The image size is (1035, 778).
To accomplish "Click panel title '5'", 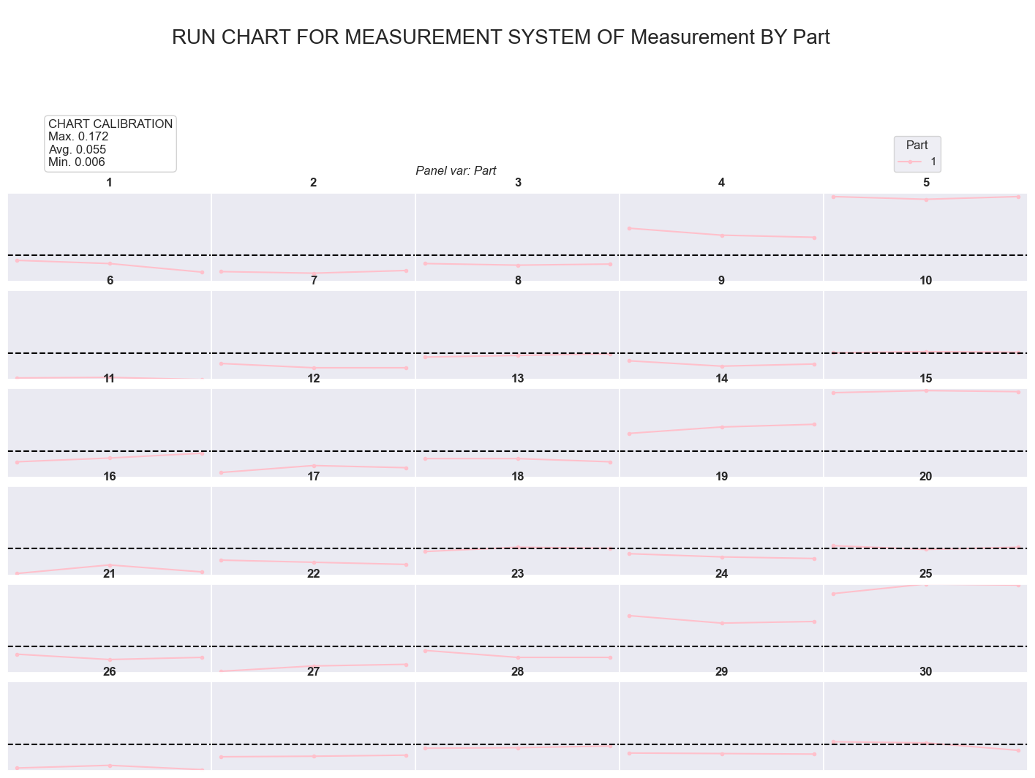I will [x=926, y=183].
